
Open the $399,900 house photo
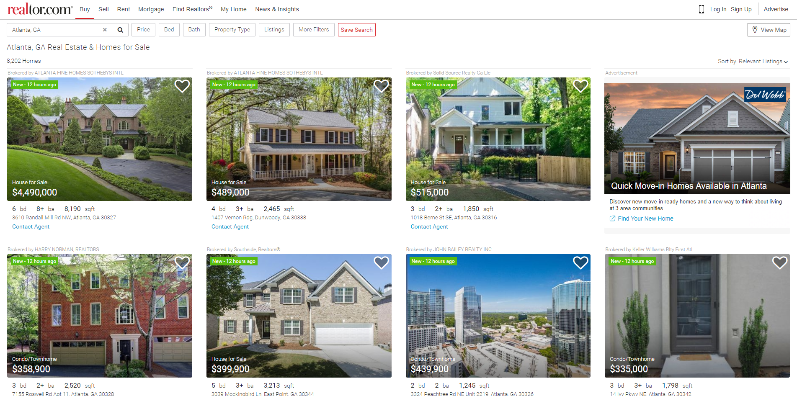pyautogui.click(x=299, y=316)
